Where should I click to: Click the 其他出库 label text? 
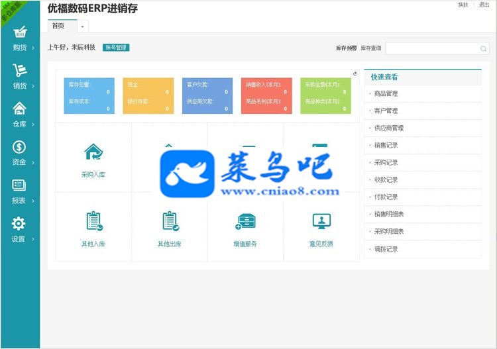tap(170, 244)
